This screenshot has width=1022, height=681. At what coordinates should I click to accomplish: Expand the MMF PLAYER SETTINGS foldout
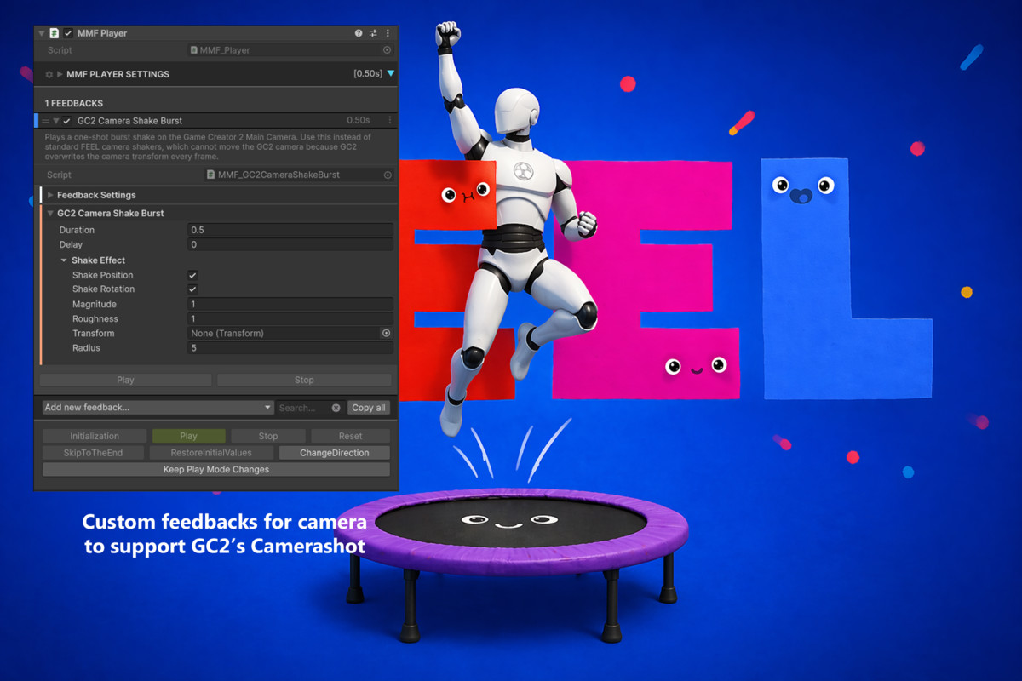(60, 74)
